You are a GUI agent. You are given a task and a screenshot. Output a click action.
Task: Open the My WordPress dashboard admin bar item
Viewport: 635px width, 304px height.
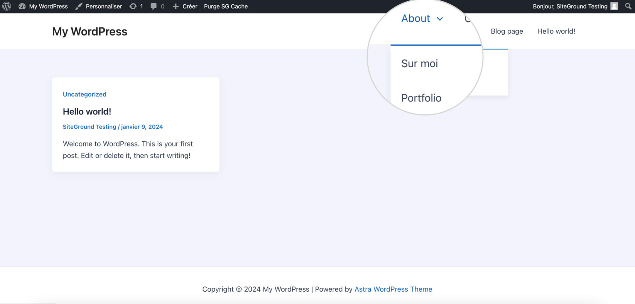(x=43, y=6)
